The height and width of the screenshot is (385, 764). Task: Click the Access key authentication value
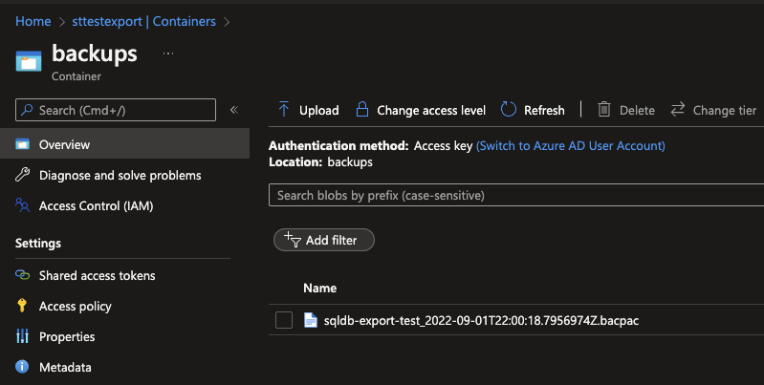tap(443, 145)
